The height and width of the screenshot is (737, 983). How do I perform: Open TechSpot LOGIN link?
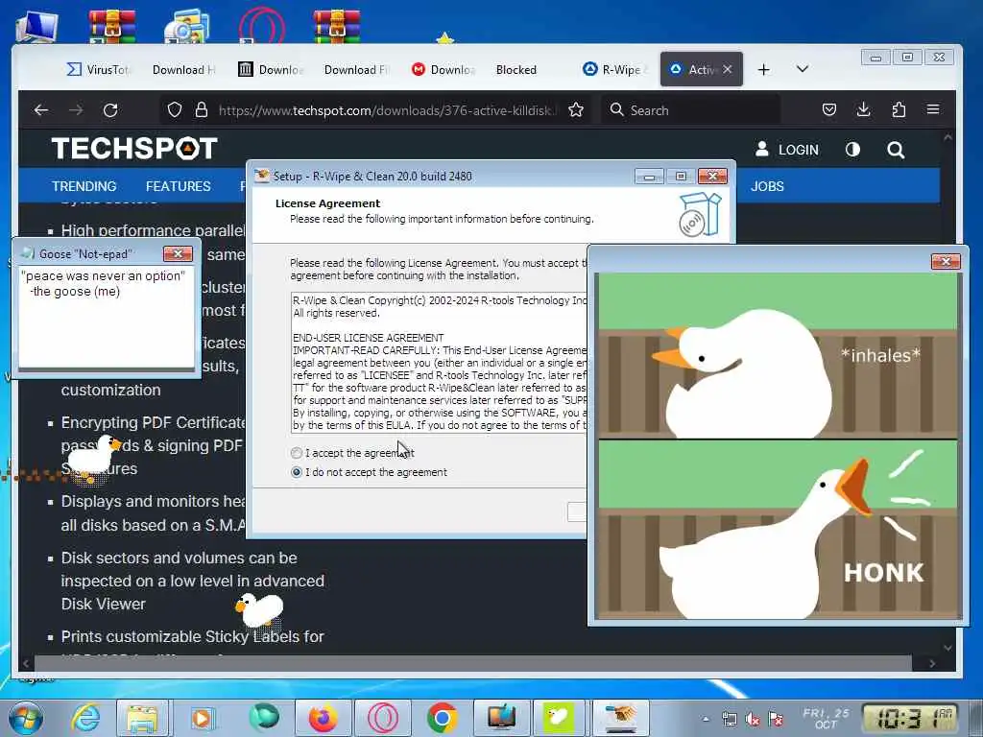tap(787, 150)
